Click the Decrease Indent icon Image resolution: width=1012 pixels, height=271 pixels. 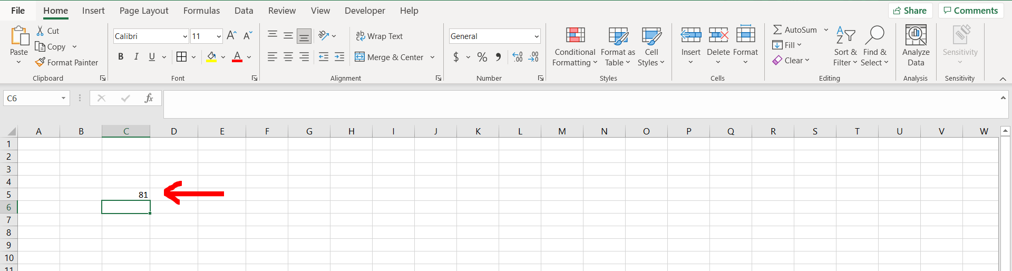[x=324, y=57]
